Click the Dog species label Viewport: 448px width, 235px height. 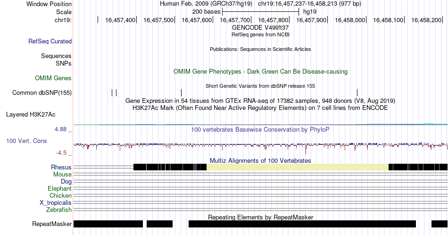point(66,182)
